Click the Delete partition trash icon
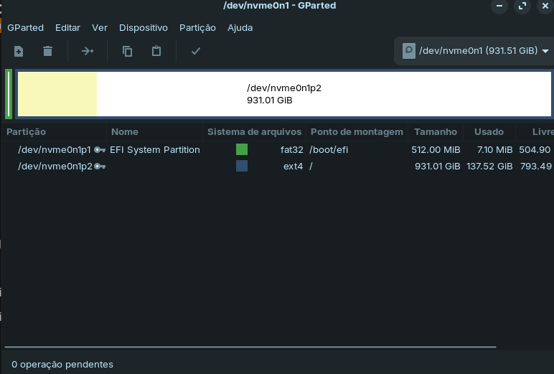 click(x=47, y=51)
